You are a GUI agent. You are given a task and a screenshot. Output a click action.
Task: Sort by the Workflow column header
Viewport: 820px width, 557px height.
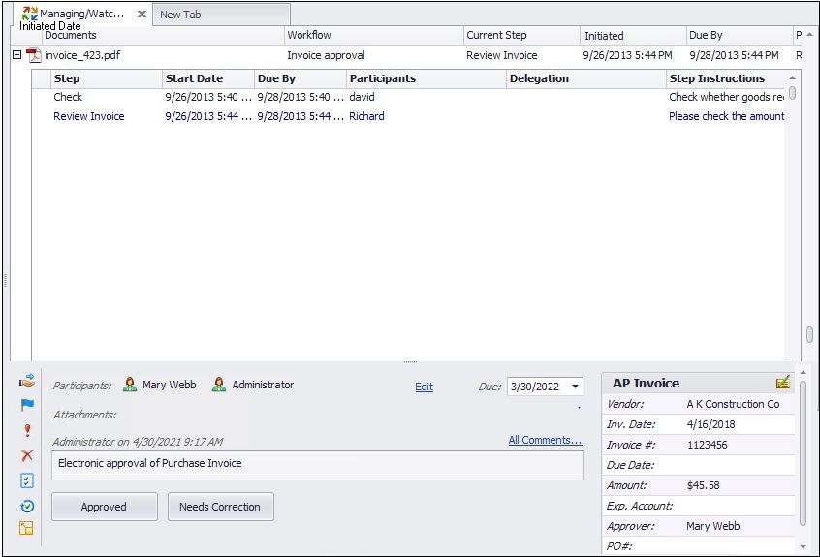(x=374, y=35)
